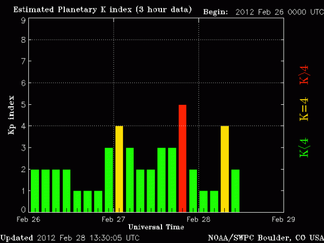Click the vertical Kp index axis label

11,115
